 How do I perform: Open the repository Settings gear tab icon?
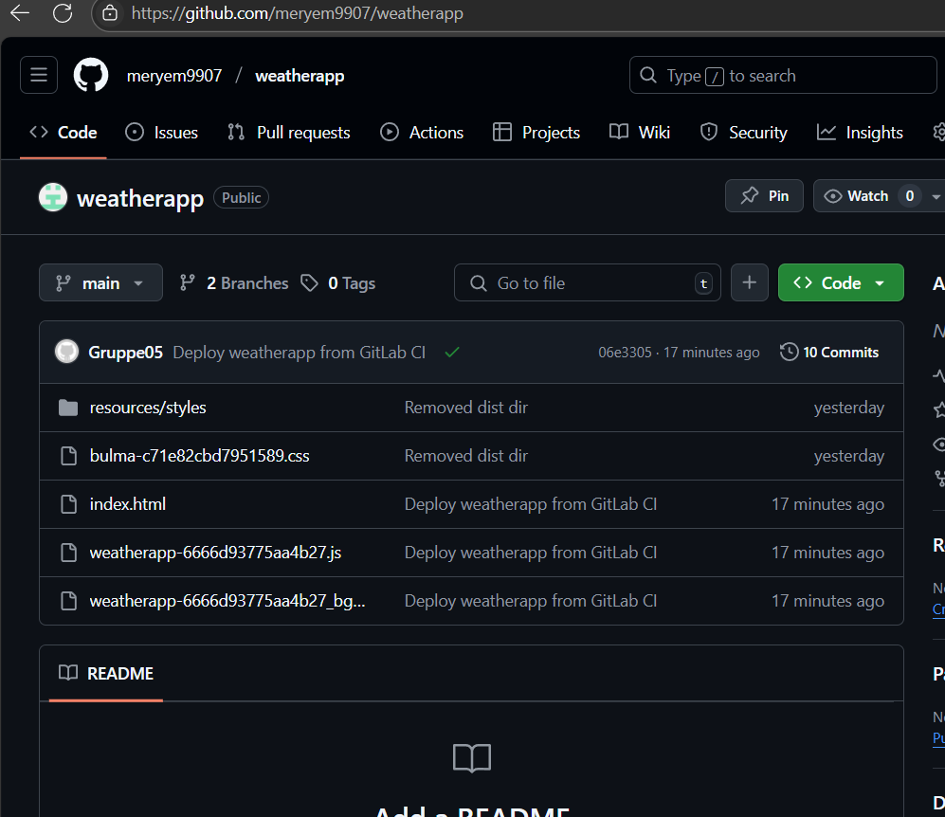(939, 132)
